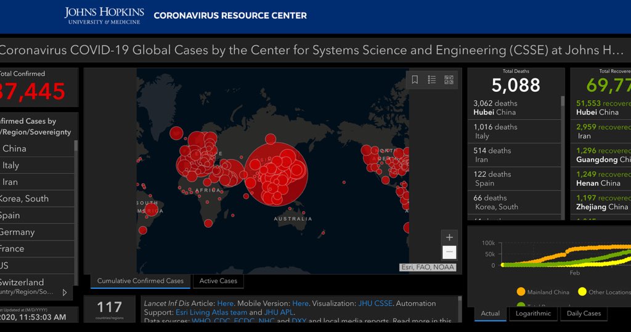Open the Esri Living Atlas team link

(x=211, y=312)
